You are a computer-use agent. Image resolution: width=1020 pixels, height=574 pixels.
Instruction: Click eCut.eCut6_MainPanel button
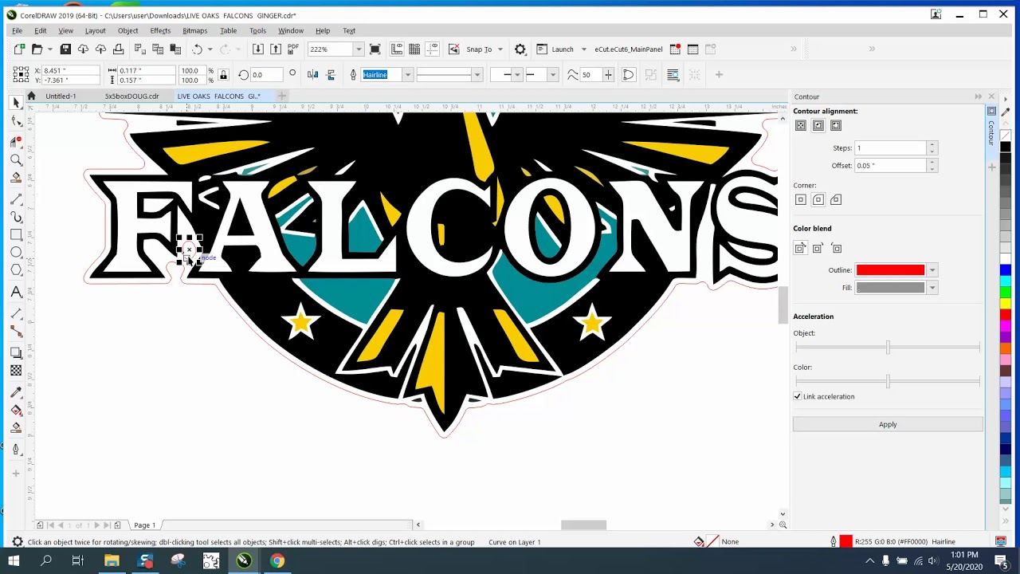(x=628, y=49)
